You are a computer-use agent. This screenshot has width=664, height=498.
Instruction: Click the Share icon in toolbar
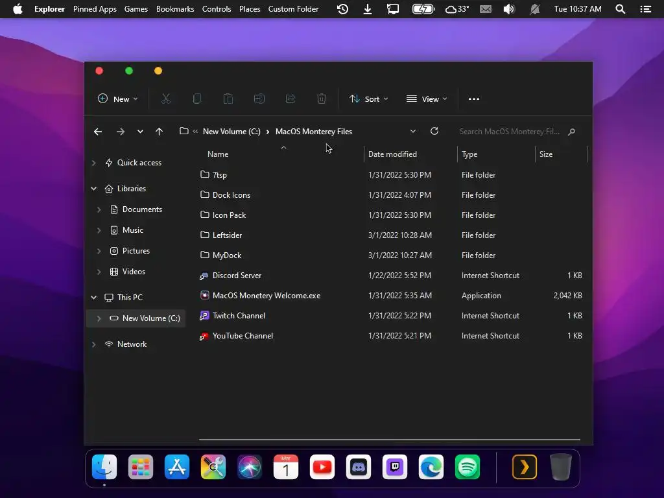tap(290, 99)
